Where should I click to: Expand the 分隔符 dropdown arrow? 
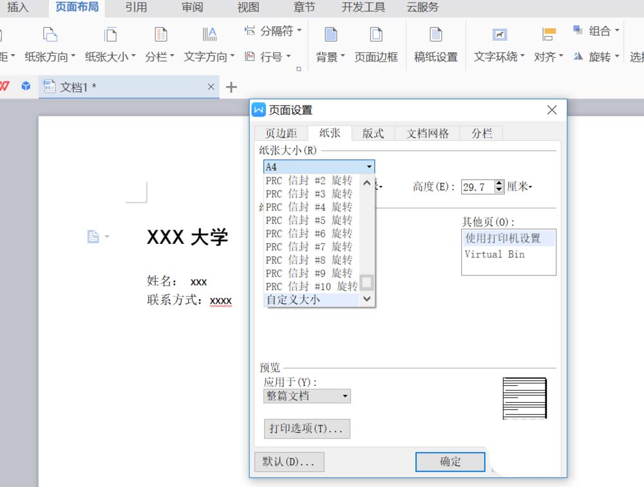299,30
